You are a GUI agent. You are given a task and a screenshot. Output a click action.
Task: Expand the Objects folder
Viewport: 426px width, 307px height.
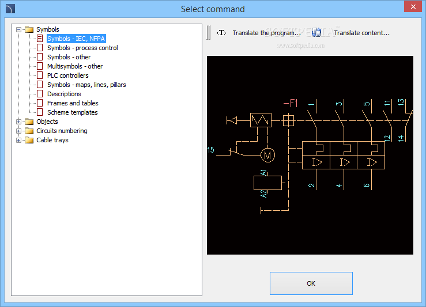(18, 122)
